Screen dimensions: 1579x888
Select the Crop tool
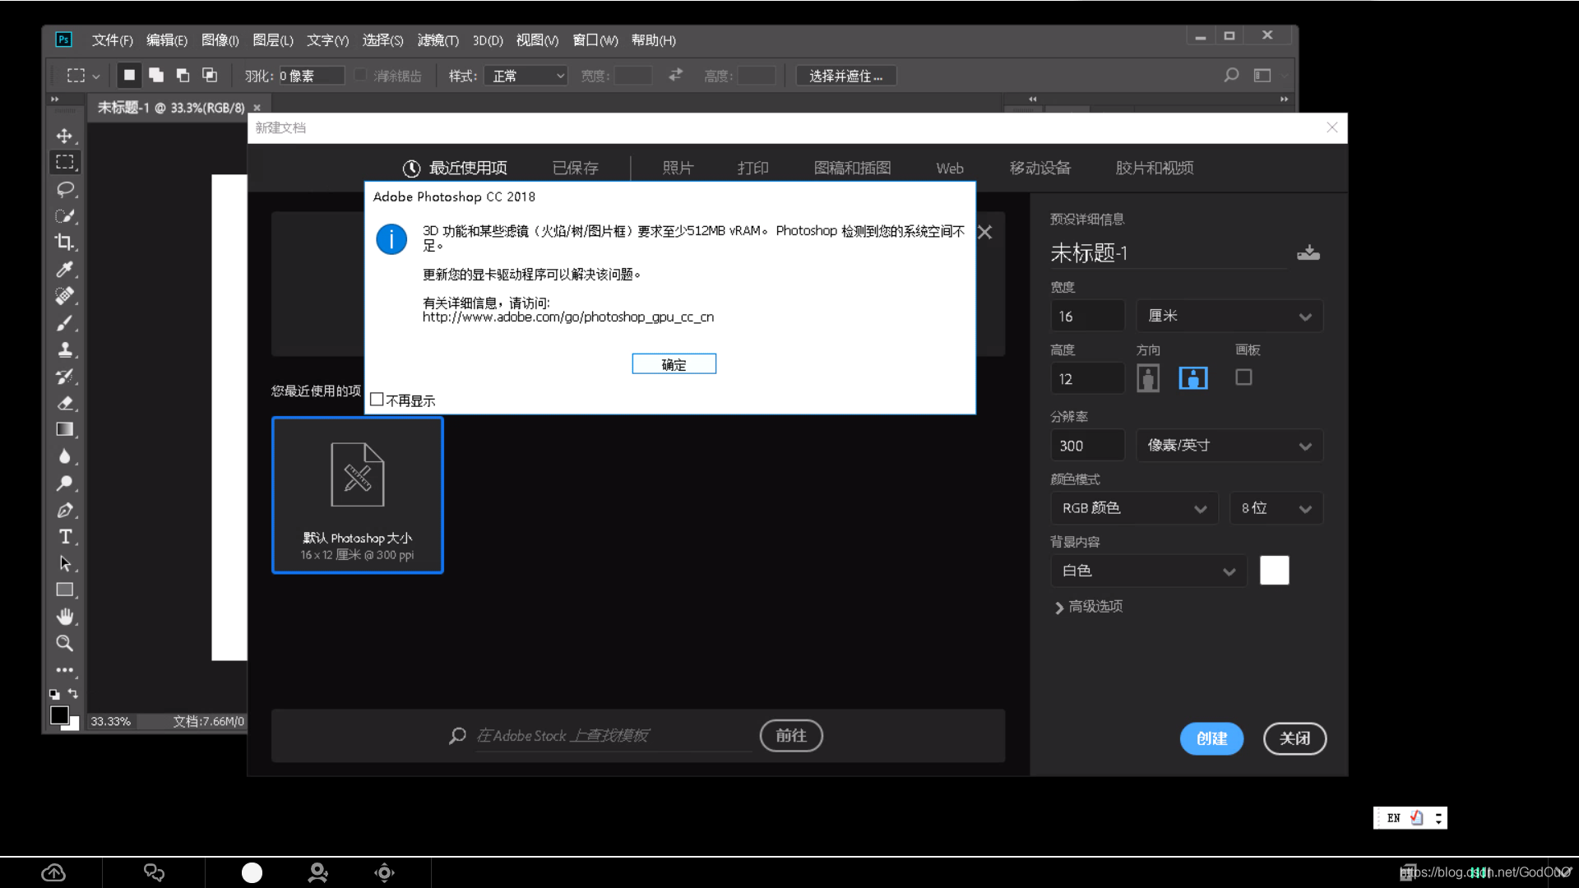[64, 242]
